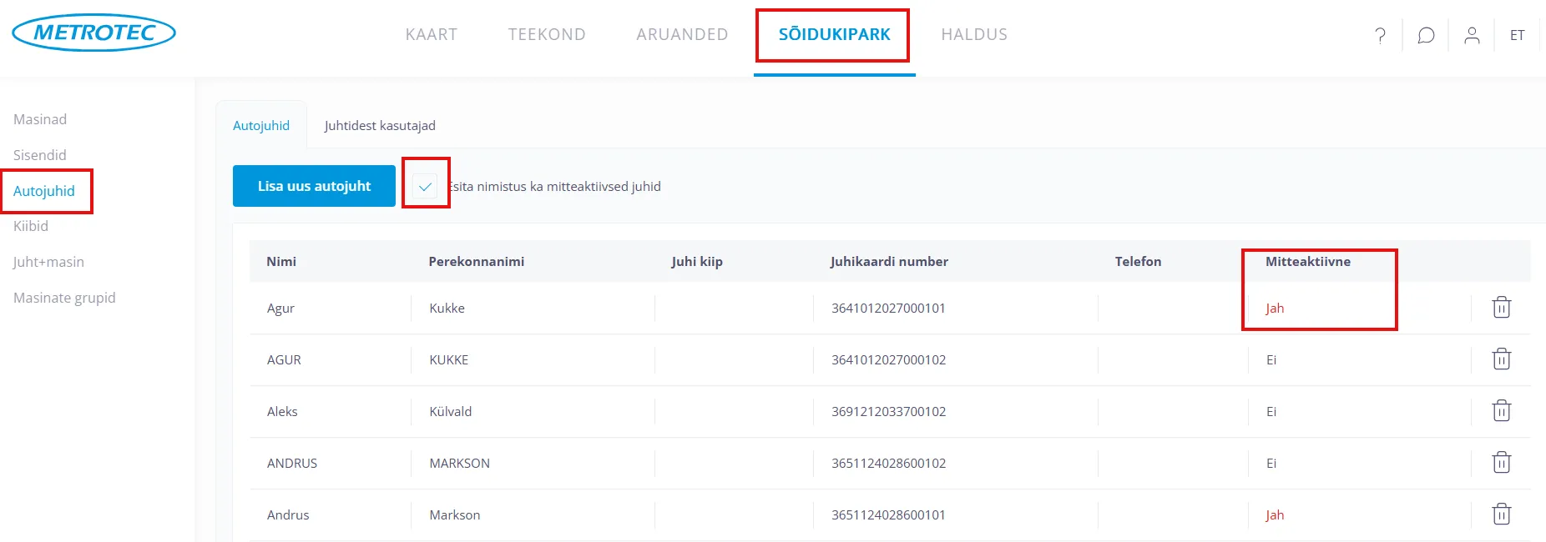Open the ET language selector
Viewport: 1546px width, 542px height.
(x=1517, y=35)
